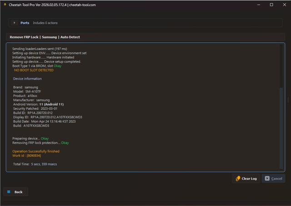Click 'Includes 0 actions' text
Image resolution: width=291 pixels, height=206 pixels.
click(45, 23)
